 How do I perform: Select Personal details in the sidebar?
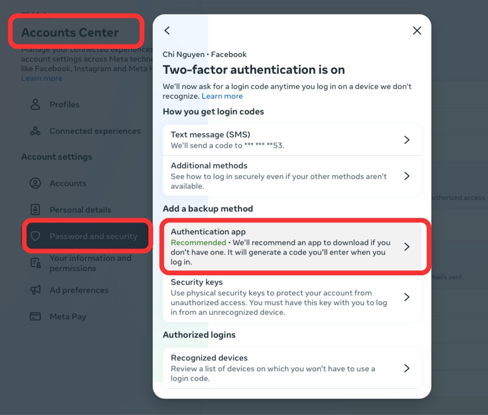80,210
